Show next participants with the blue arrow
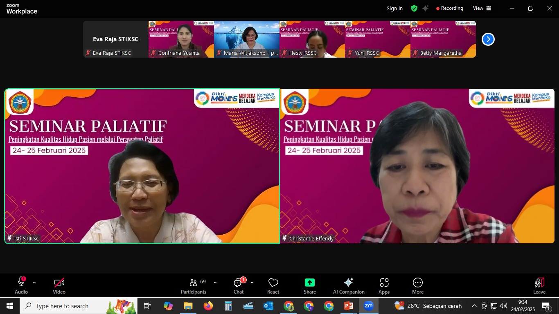559x314 pixels. [x=488, y=39]
